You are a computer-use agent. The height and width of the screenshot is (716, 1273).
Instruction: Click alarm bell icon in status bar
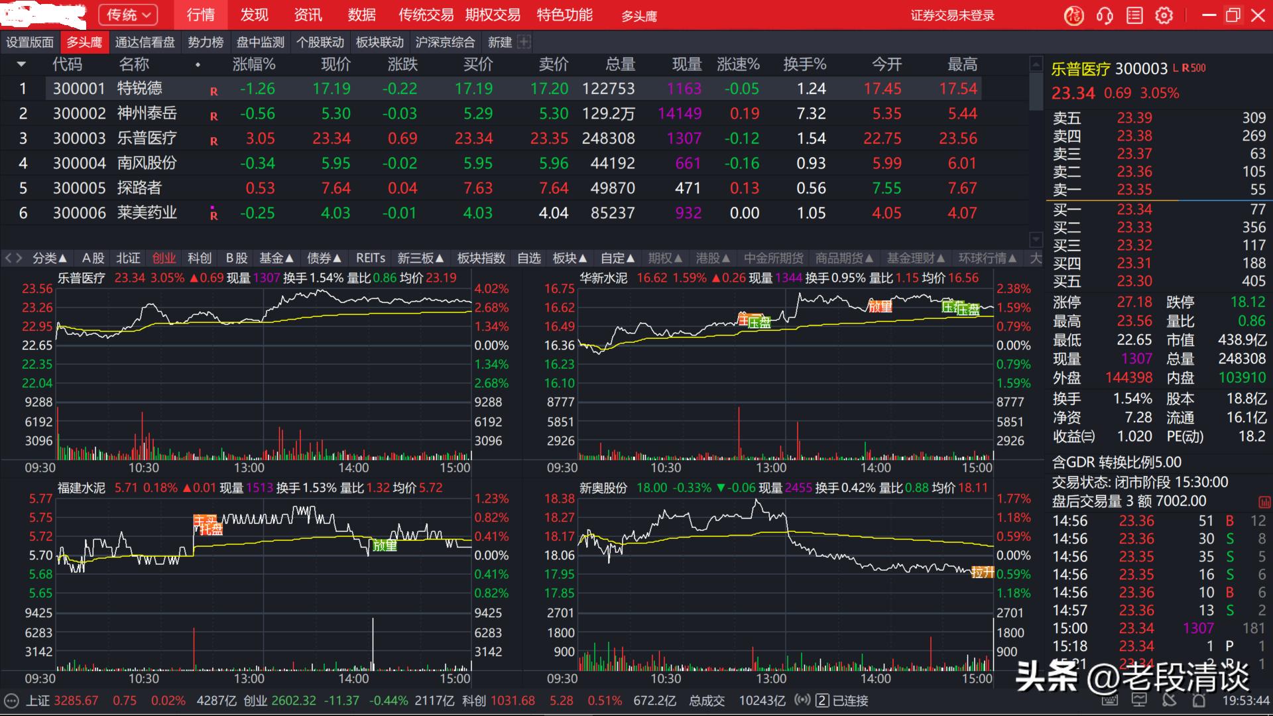pyautogui.click(x=1199, y=701)
